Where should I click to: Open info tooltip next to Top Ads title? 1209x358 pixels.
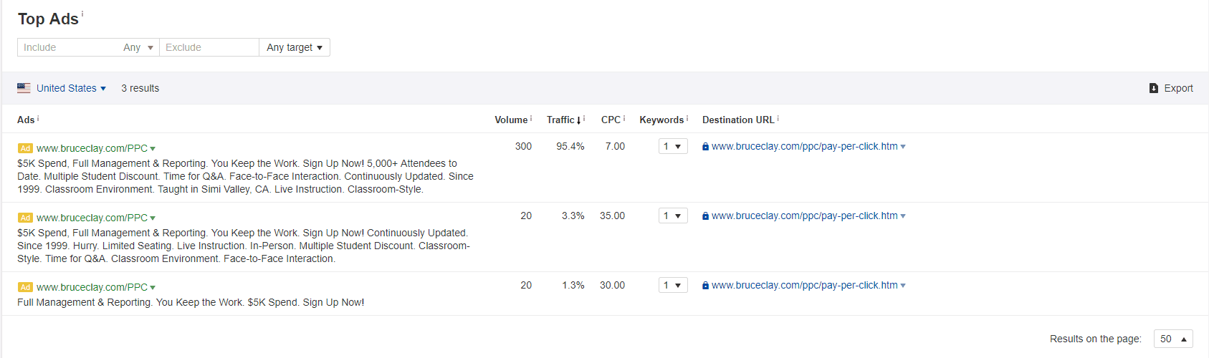tap(82, 14)
